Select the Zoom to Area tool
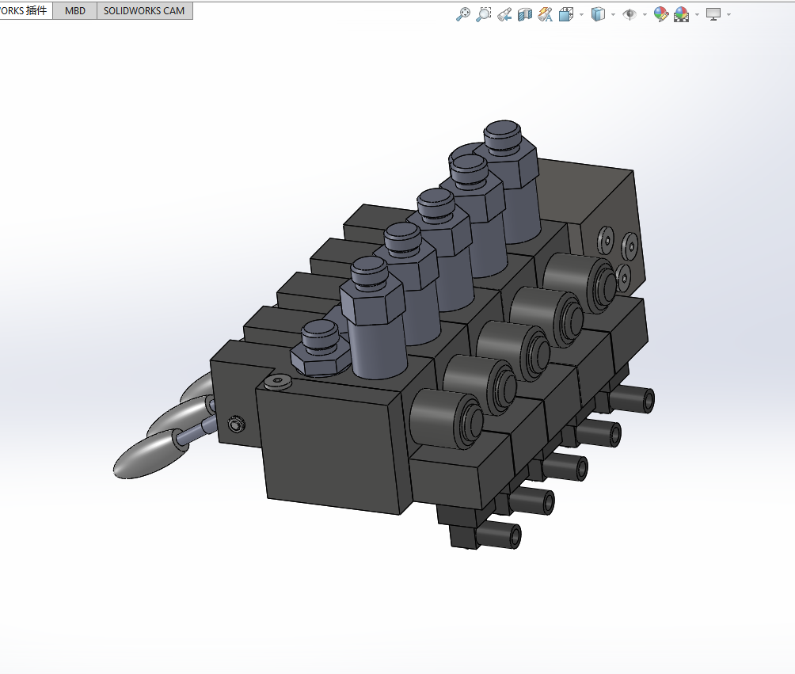The width and height of the screenshot is (795, 674). 484,14
